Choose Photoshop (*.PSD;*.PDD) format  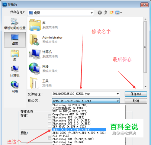[70, 105]
